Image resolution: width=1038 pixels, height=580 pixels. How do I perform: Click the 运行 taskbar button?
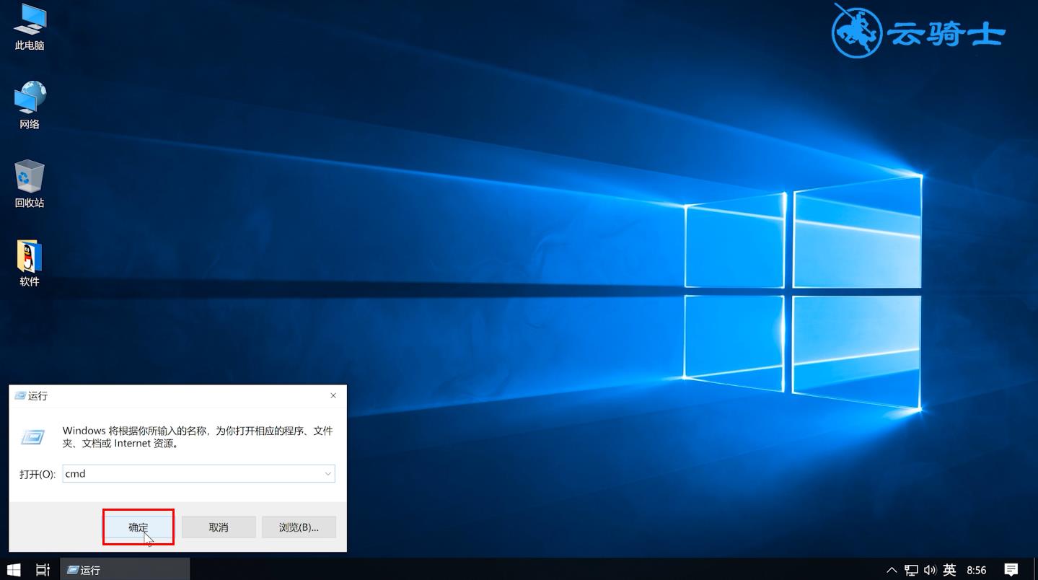point(124,569)
